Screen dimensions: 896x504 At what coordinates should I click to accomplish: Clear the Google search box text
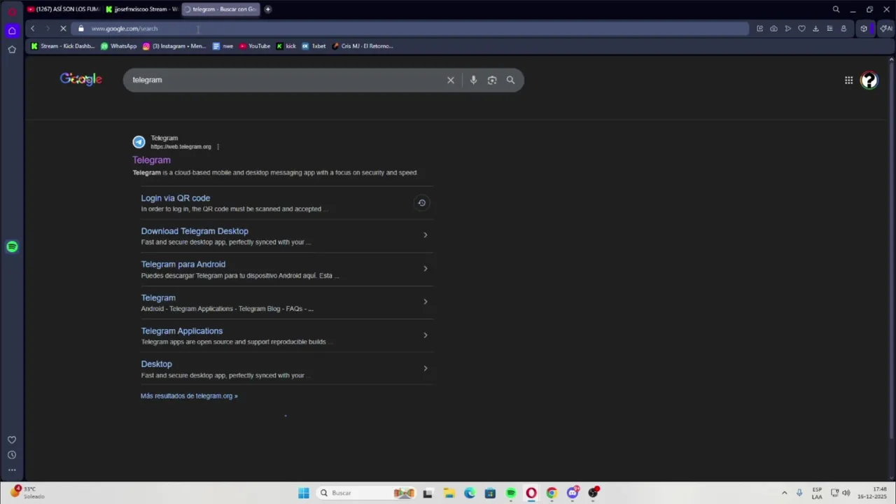pyautogui.click(x=451, y=80)
